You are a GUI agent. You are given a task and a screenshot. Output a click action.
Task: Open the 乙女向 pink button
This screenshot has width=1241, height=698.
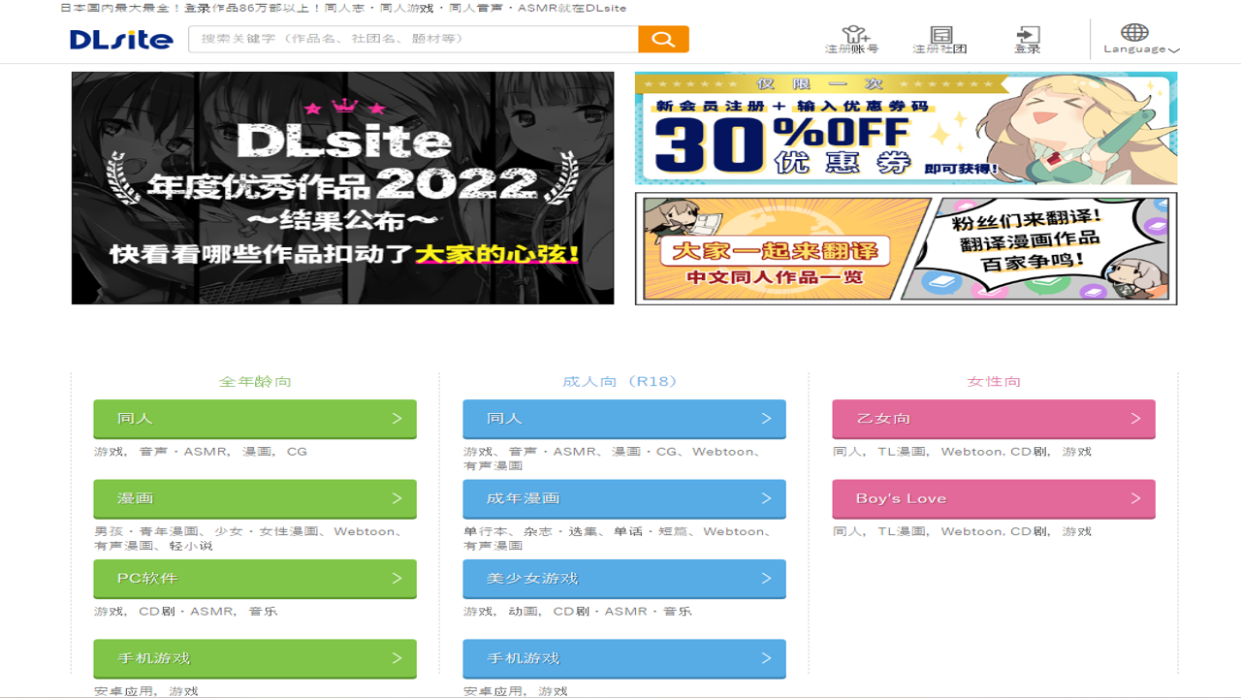pyautogui.click(x=994, y=419)
